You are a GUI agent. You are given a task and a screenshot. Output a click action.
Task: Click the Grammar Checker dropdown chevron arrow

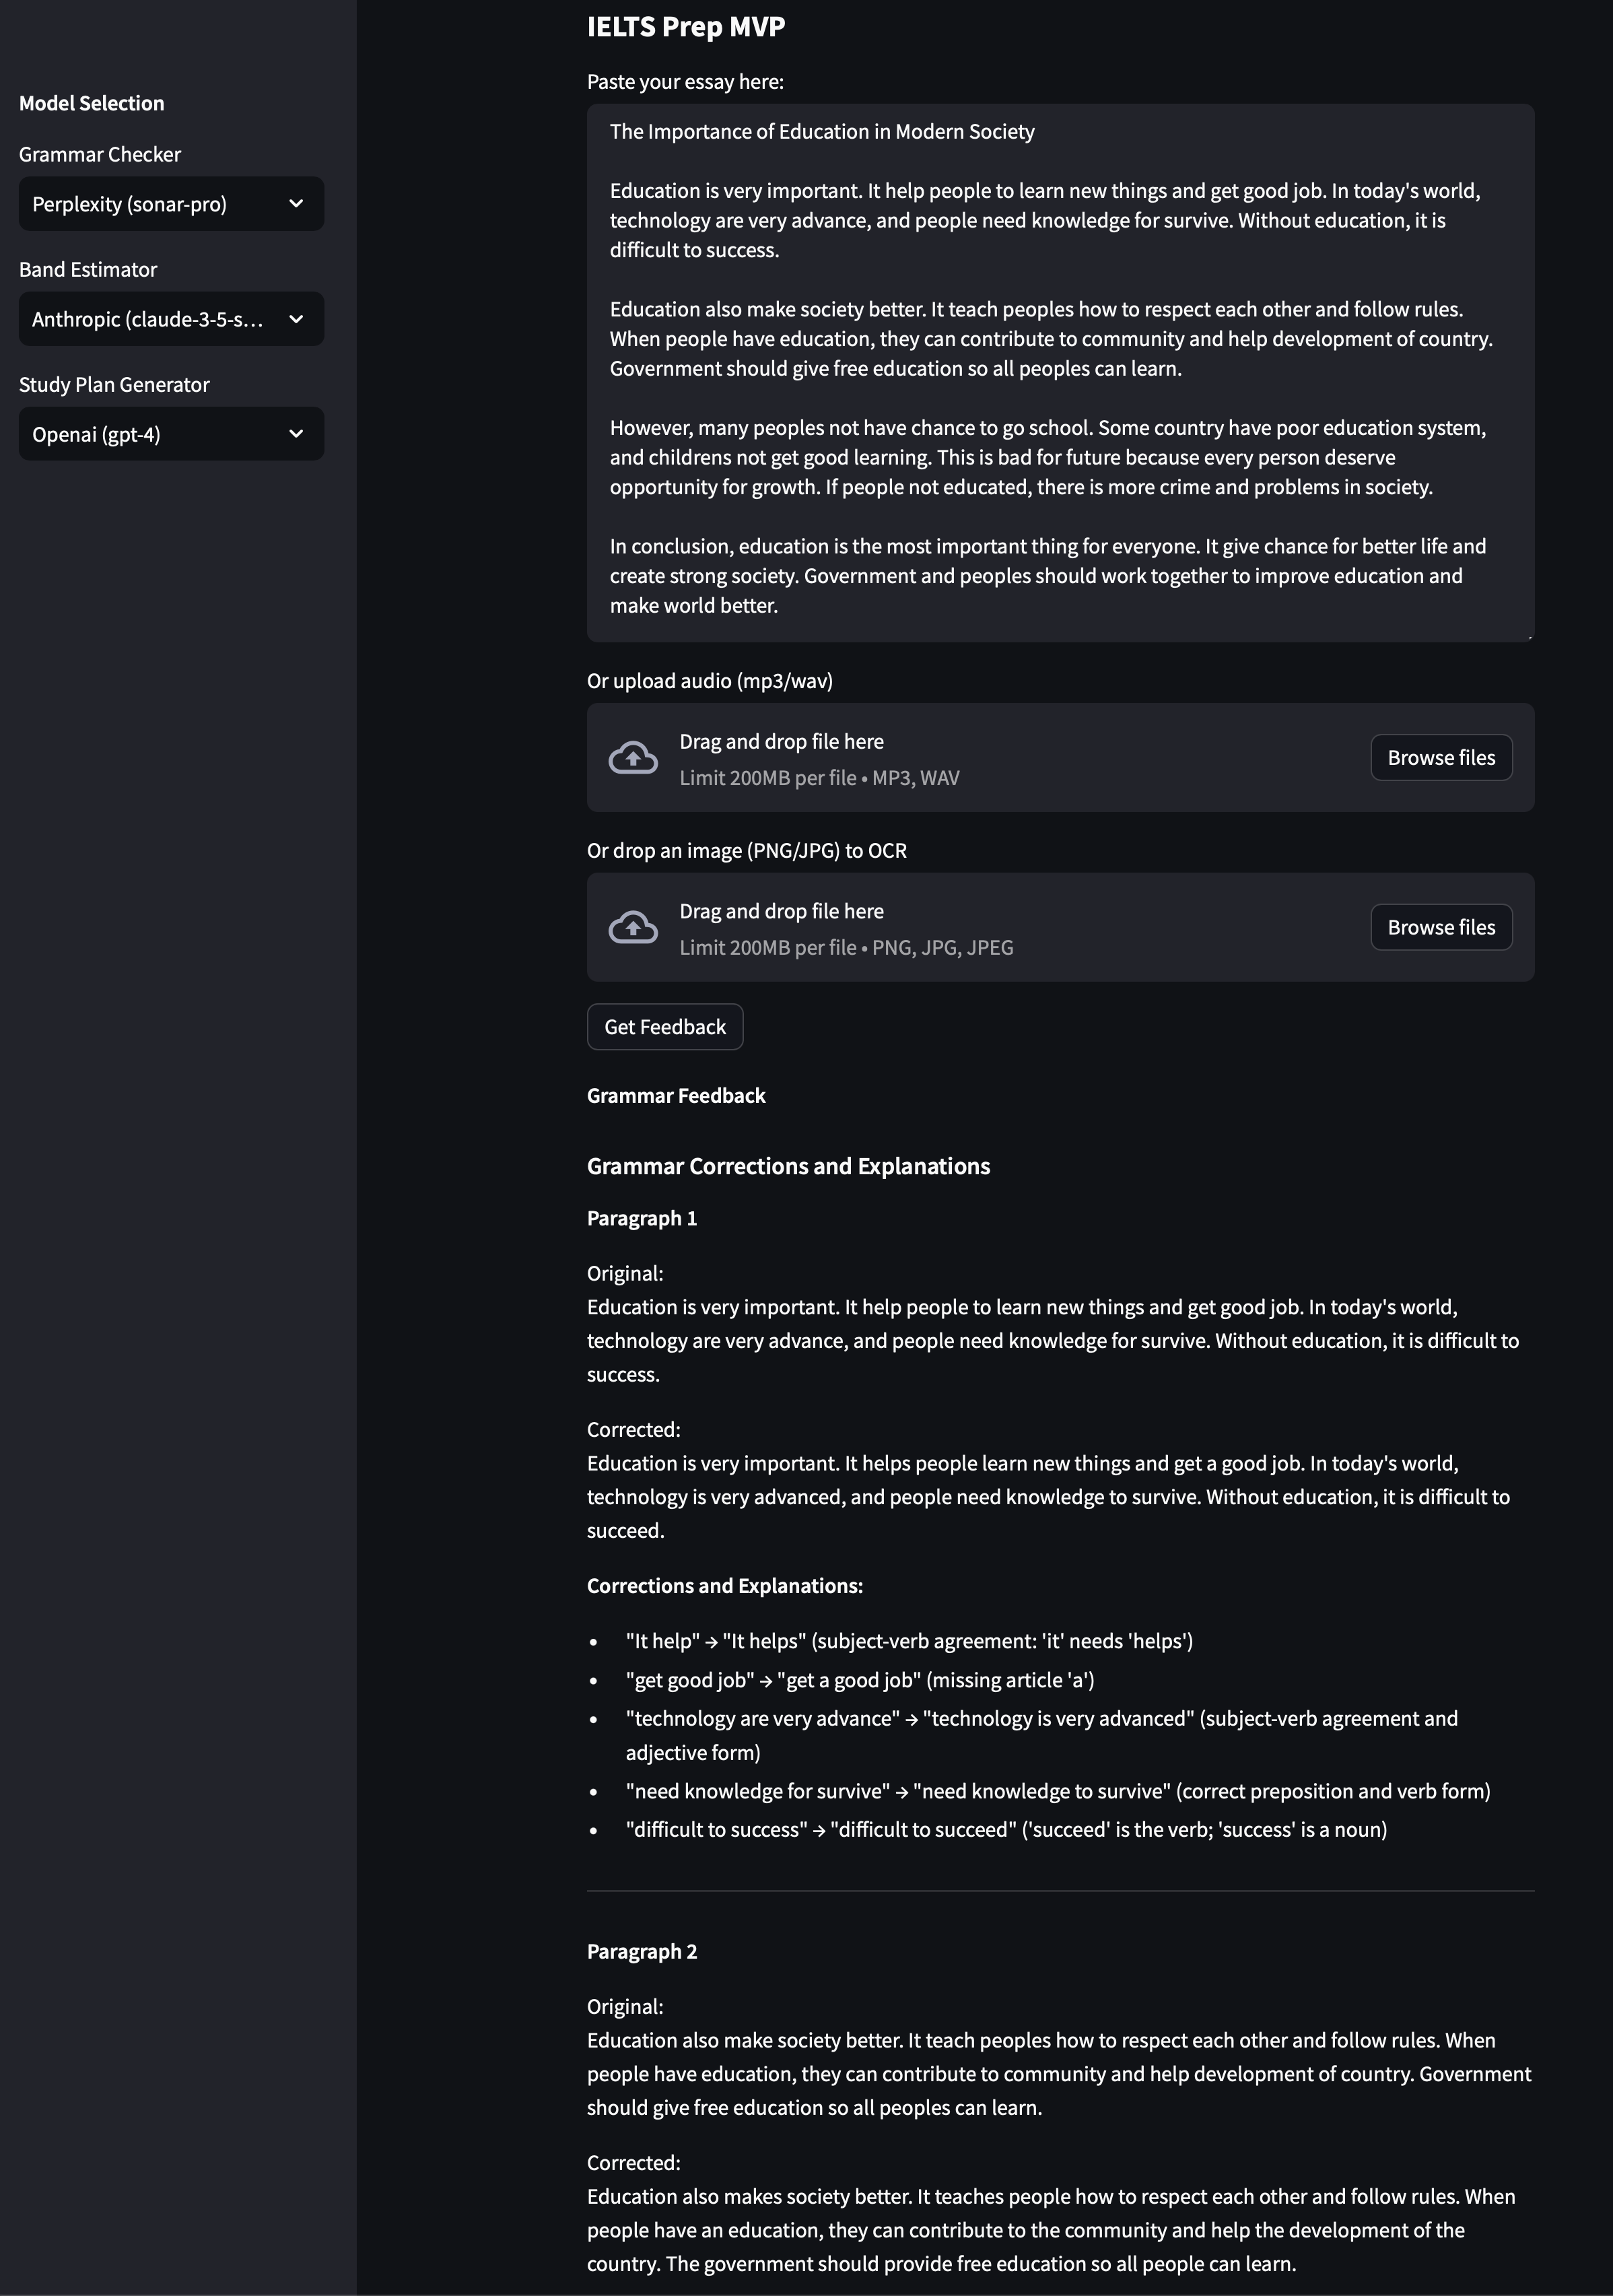296,204
